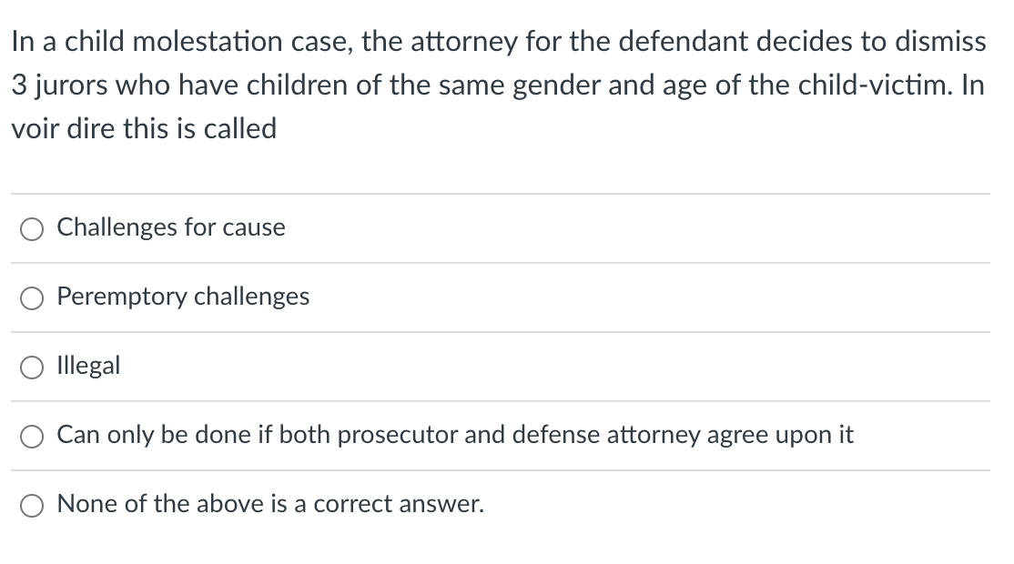Screen dimensions: 1014x564
Task: Click the 'voir dire this is called' text
Action: (x=144, y=128)
